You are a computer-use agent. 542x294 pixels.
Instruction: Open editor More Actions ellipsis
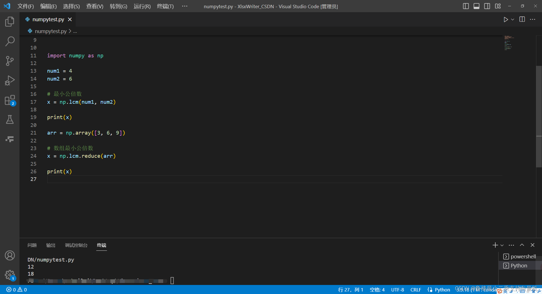point(533,19)
